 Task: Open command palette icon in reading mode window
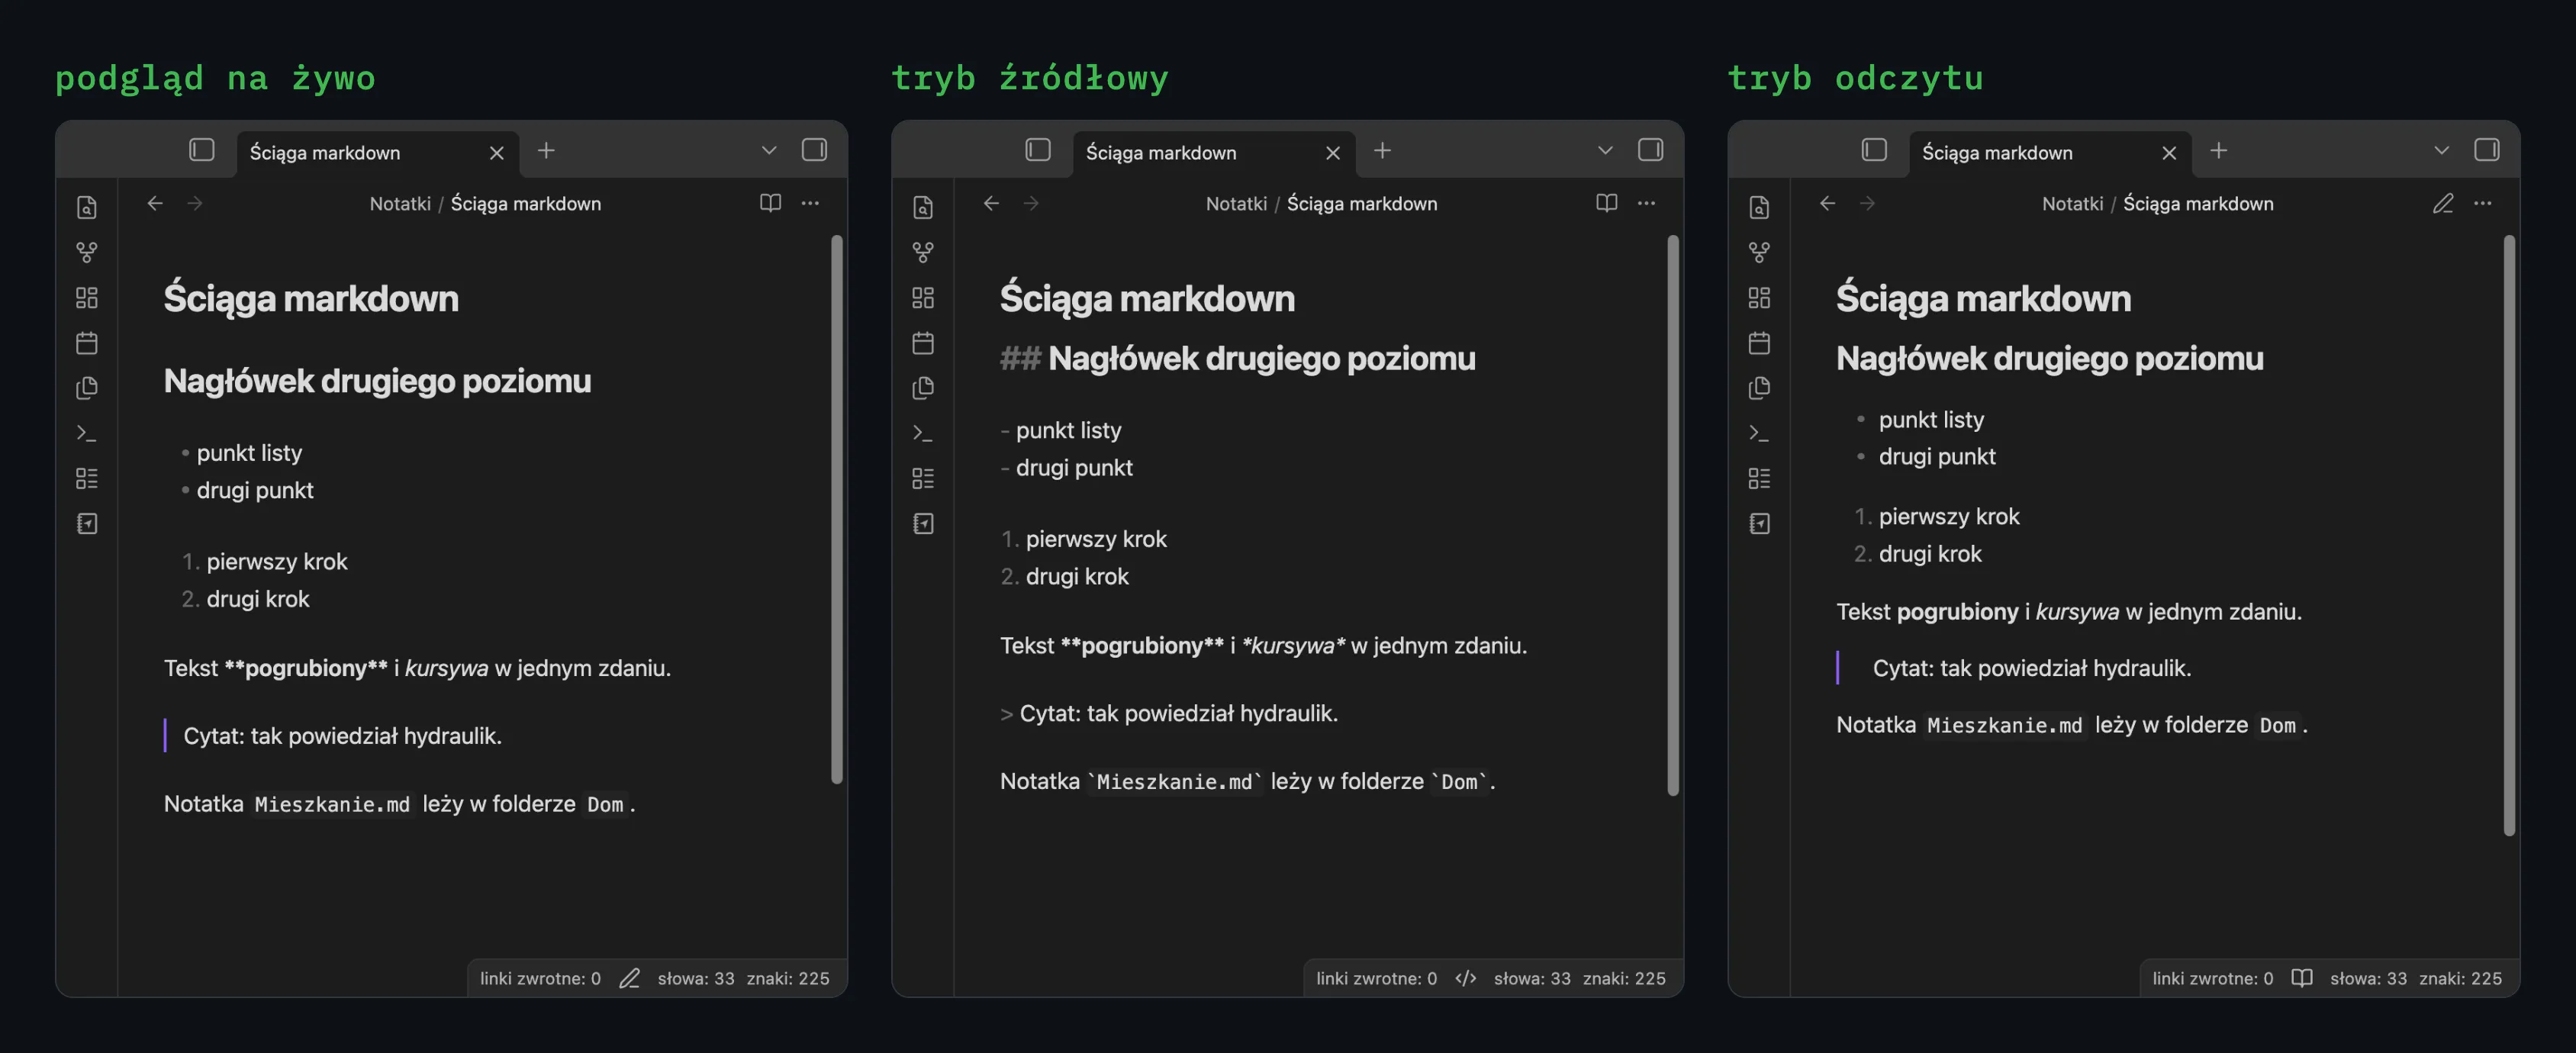click(1759, 433)
